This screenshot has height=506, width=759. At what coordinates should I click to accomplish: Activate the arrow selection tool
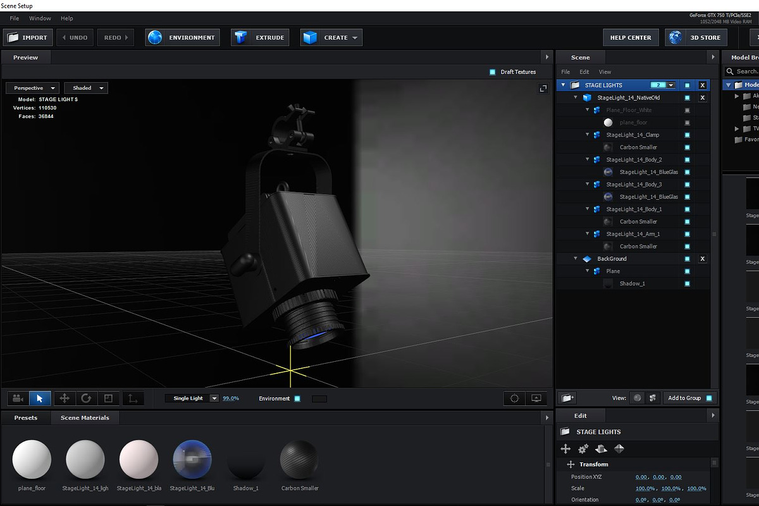pos(40,398)
